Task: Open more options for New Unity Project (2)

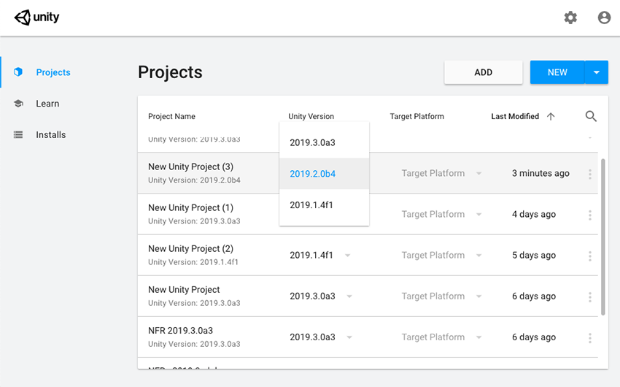Action: [x=590, y=256]
